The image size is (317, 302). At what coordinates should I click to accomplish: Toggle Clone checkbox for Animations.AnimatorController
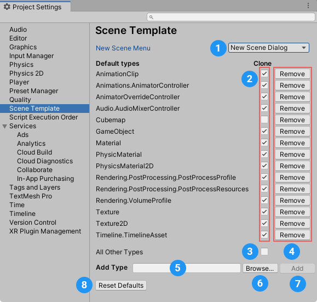click(264, 85)
